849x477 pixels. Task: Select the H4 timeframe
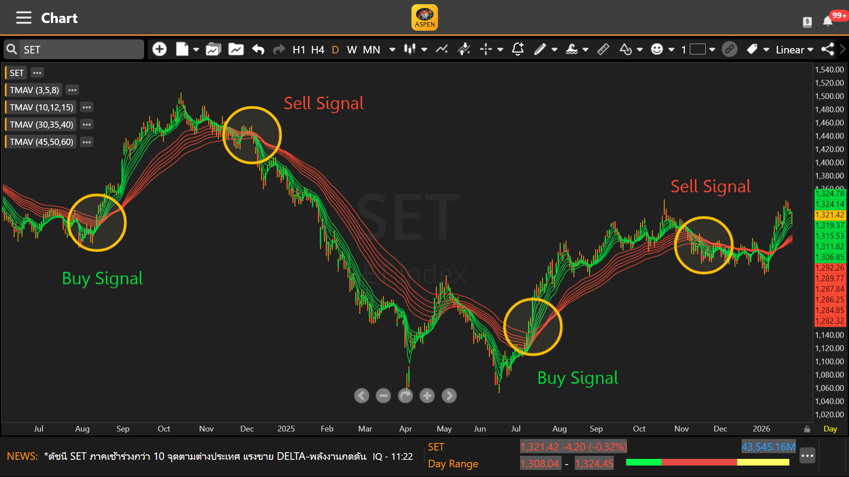(x=317, y=49)
